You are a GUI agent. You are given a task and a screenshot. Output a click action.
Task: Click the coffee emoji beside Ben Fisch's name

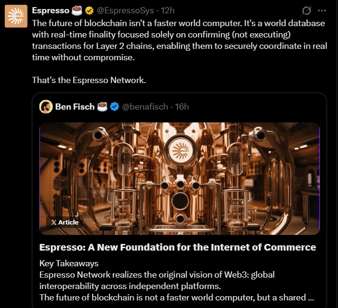(x=103, y=106)
